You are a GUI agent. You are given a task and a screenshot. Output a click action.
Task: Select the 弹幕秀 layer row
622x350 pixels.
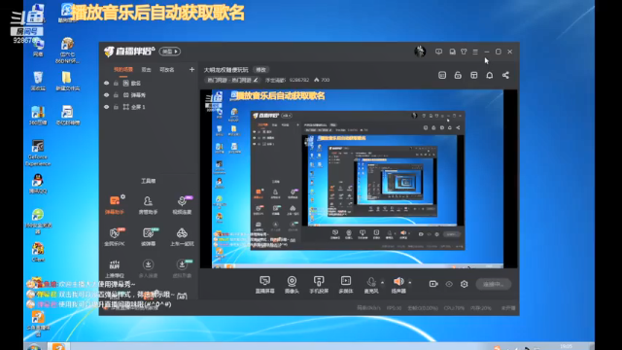[x=149, y=95]
